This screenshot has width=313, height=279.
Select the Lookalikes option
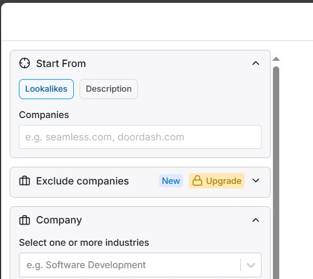pos(46,89)
